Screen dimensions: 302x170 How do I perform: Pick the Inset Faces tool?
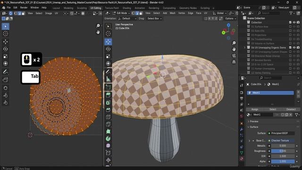108,102
